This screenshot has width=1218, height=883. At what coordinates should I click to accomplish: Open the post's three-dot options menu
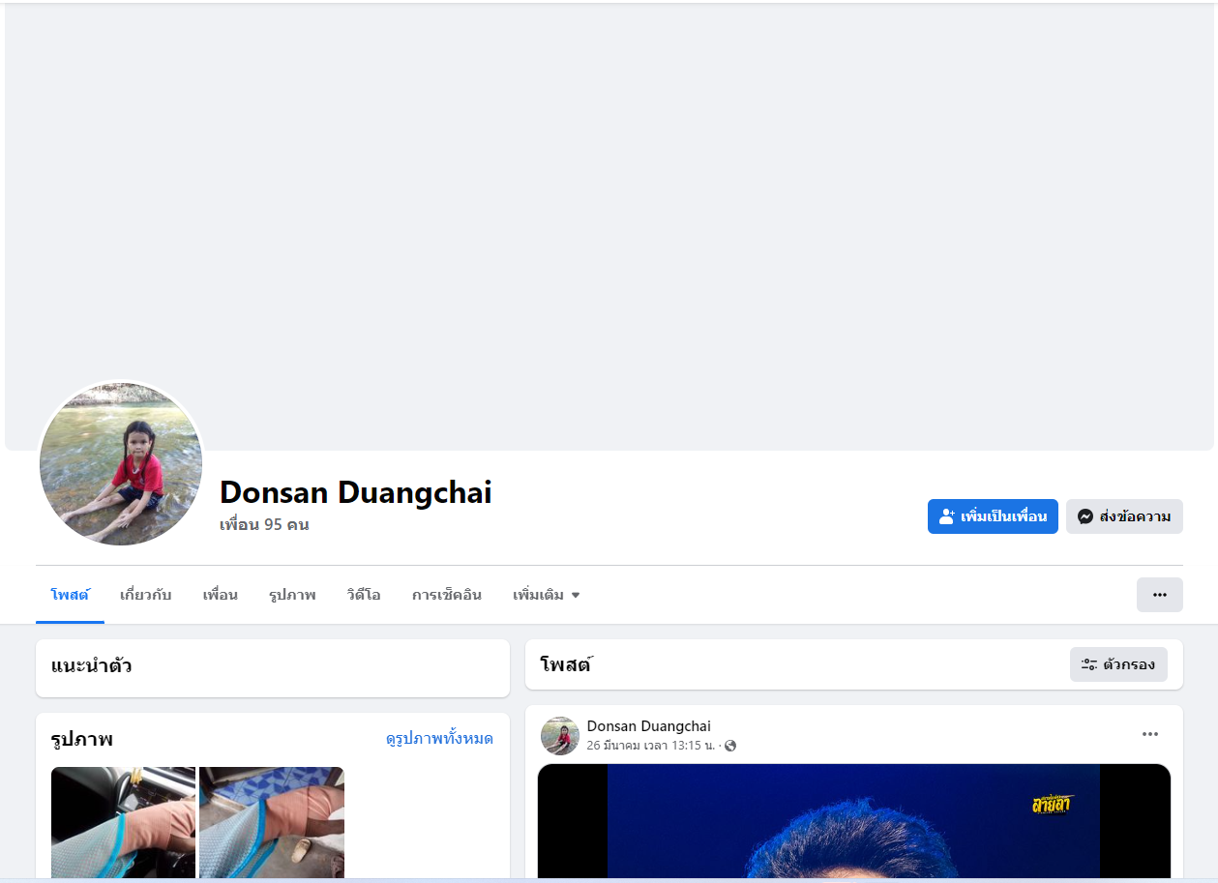1150,734
